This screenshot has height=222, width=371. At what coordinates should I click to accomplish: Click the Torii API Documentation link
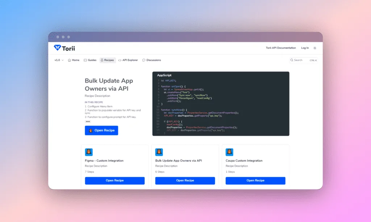pyautogui.click(x=281, y=48)
